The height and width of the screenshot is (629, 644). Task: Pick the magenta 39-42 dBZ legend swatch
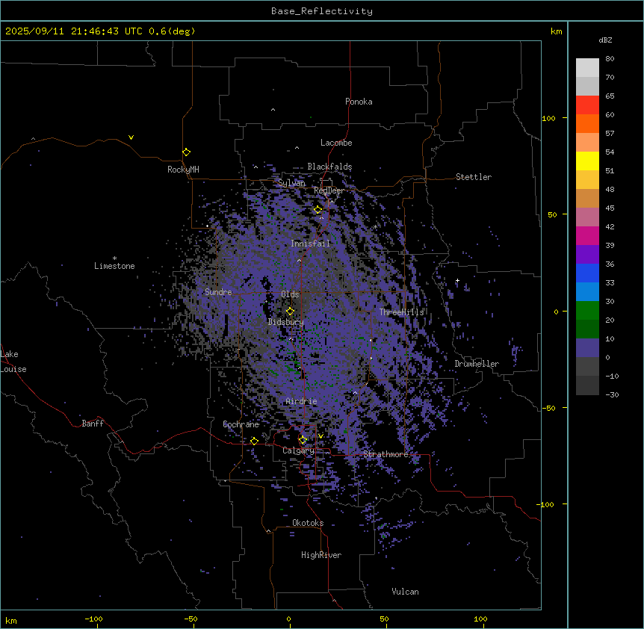(x=587, y=235)
